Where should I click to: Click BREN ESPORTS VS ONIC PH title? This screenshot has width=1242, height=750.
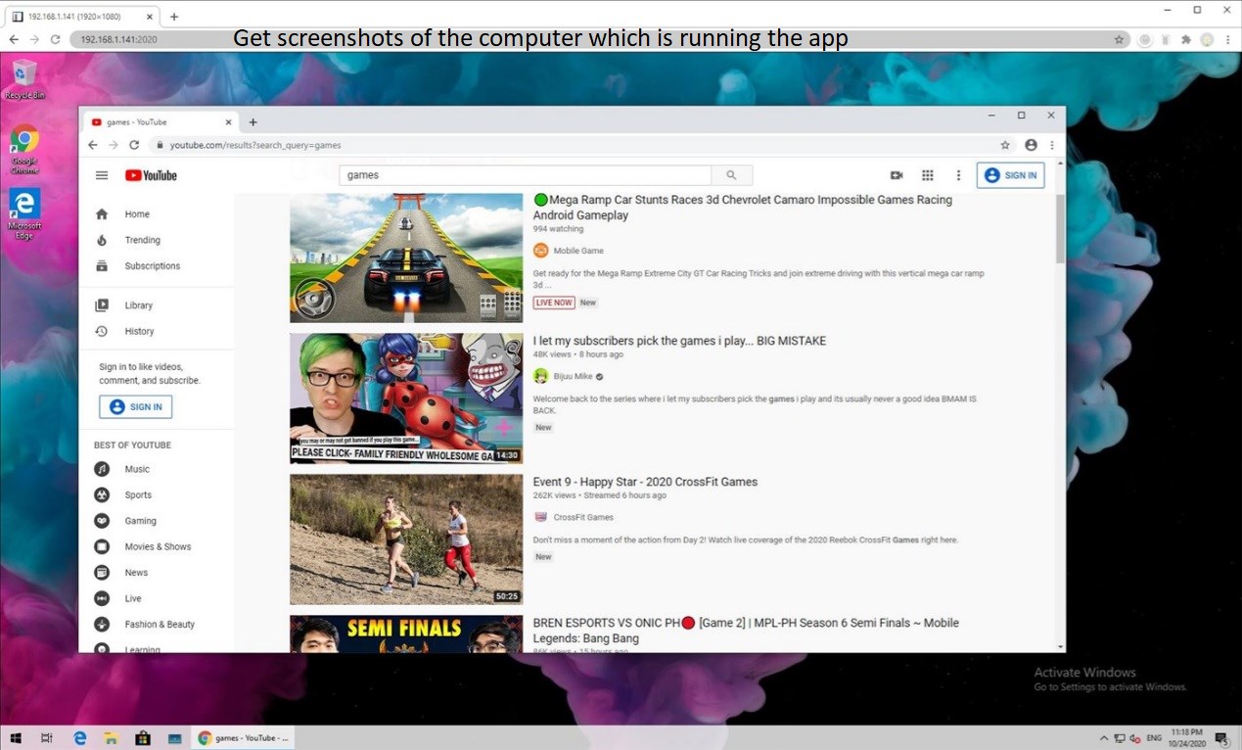(746, 631)
